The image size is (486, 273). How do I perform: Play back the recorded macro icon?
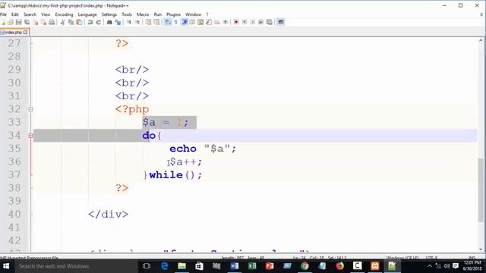point(253,22)
